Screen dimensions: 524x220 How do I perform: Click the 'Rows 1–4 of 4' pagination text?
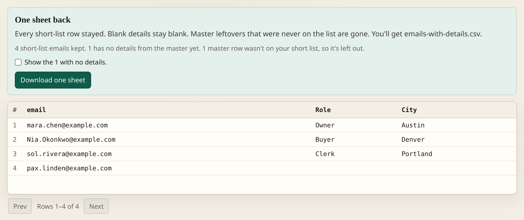pos(58,206)
